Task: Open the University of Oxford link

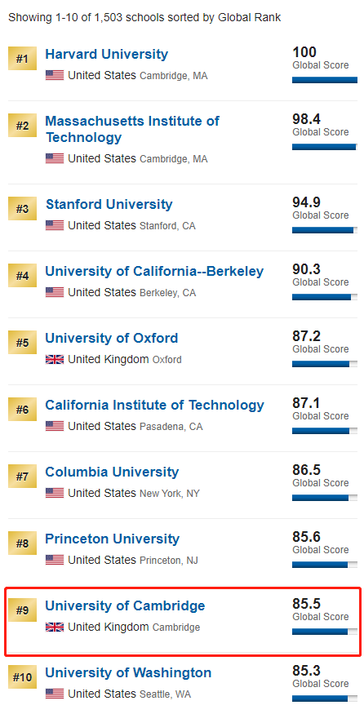Action: (112, 339)
